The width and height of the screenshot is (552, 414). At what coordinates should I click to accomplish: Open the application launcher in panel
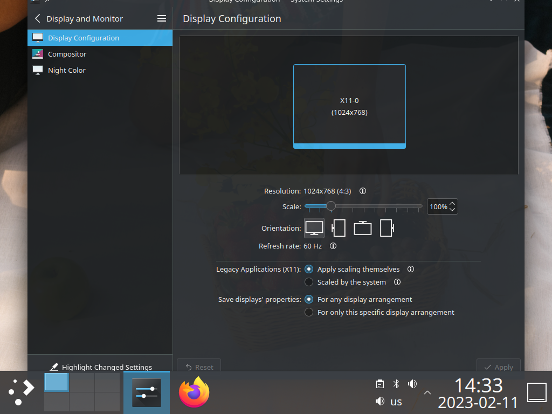click(x=22, y=392)
